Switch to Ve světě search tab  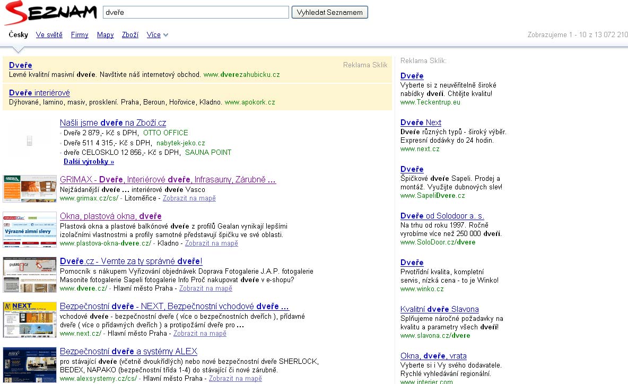[x=49, y=35]
